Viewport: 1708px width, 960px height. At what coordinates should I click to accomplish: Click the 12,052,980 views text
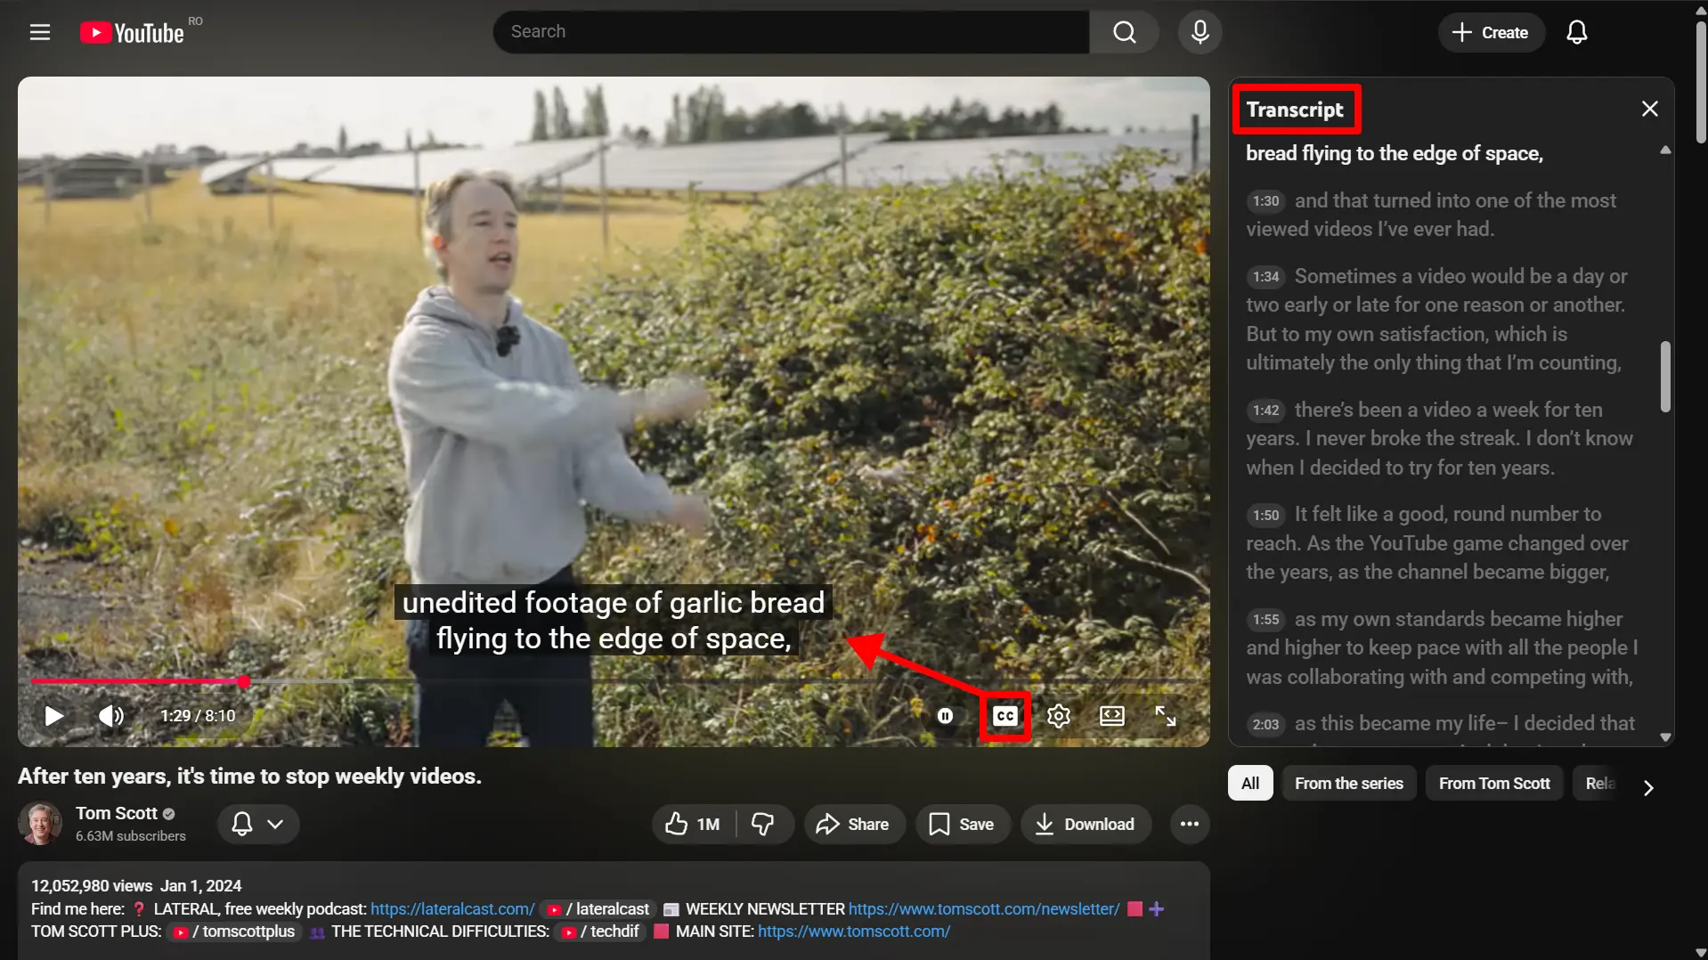92,886
